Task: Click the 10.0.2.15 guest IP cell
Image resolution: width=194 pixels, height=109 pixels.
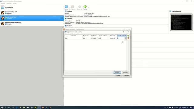Action: pyautogui.click(x=112, y=38)
